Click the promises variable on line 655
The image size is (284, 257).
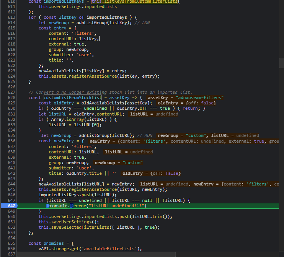pos(54,243)
